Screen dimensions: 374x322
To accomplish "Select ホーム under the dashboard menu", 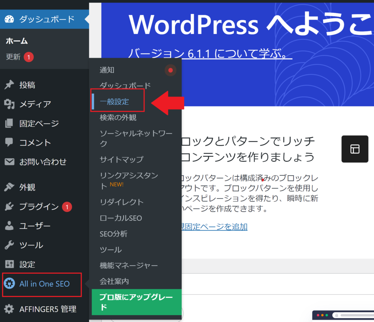I will coord(17,41).
